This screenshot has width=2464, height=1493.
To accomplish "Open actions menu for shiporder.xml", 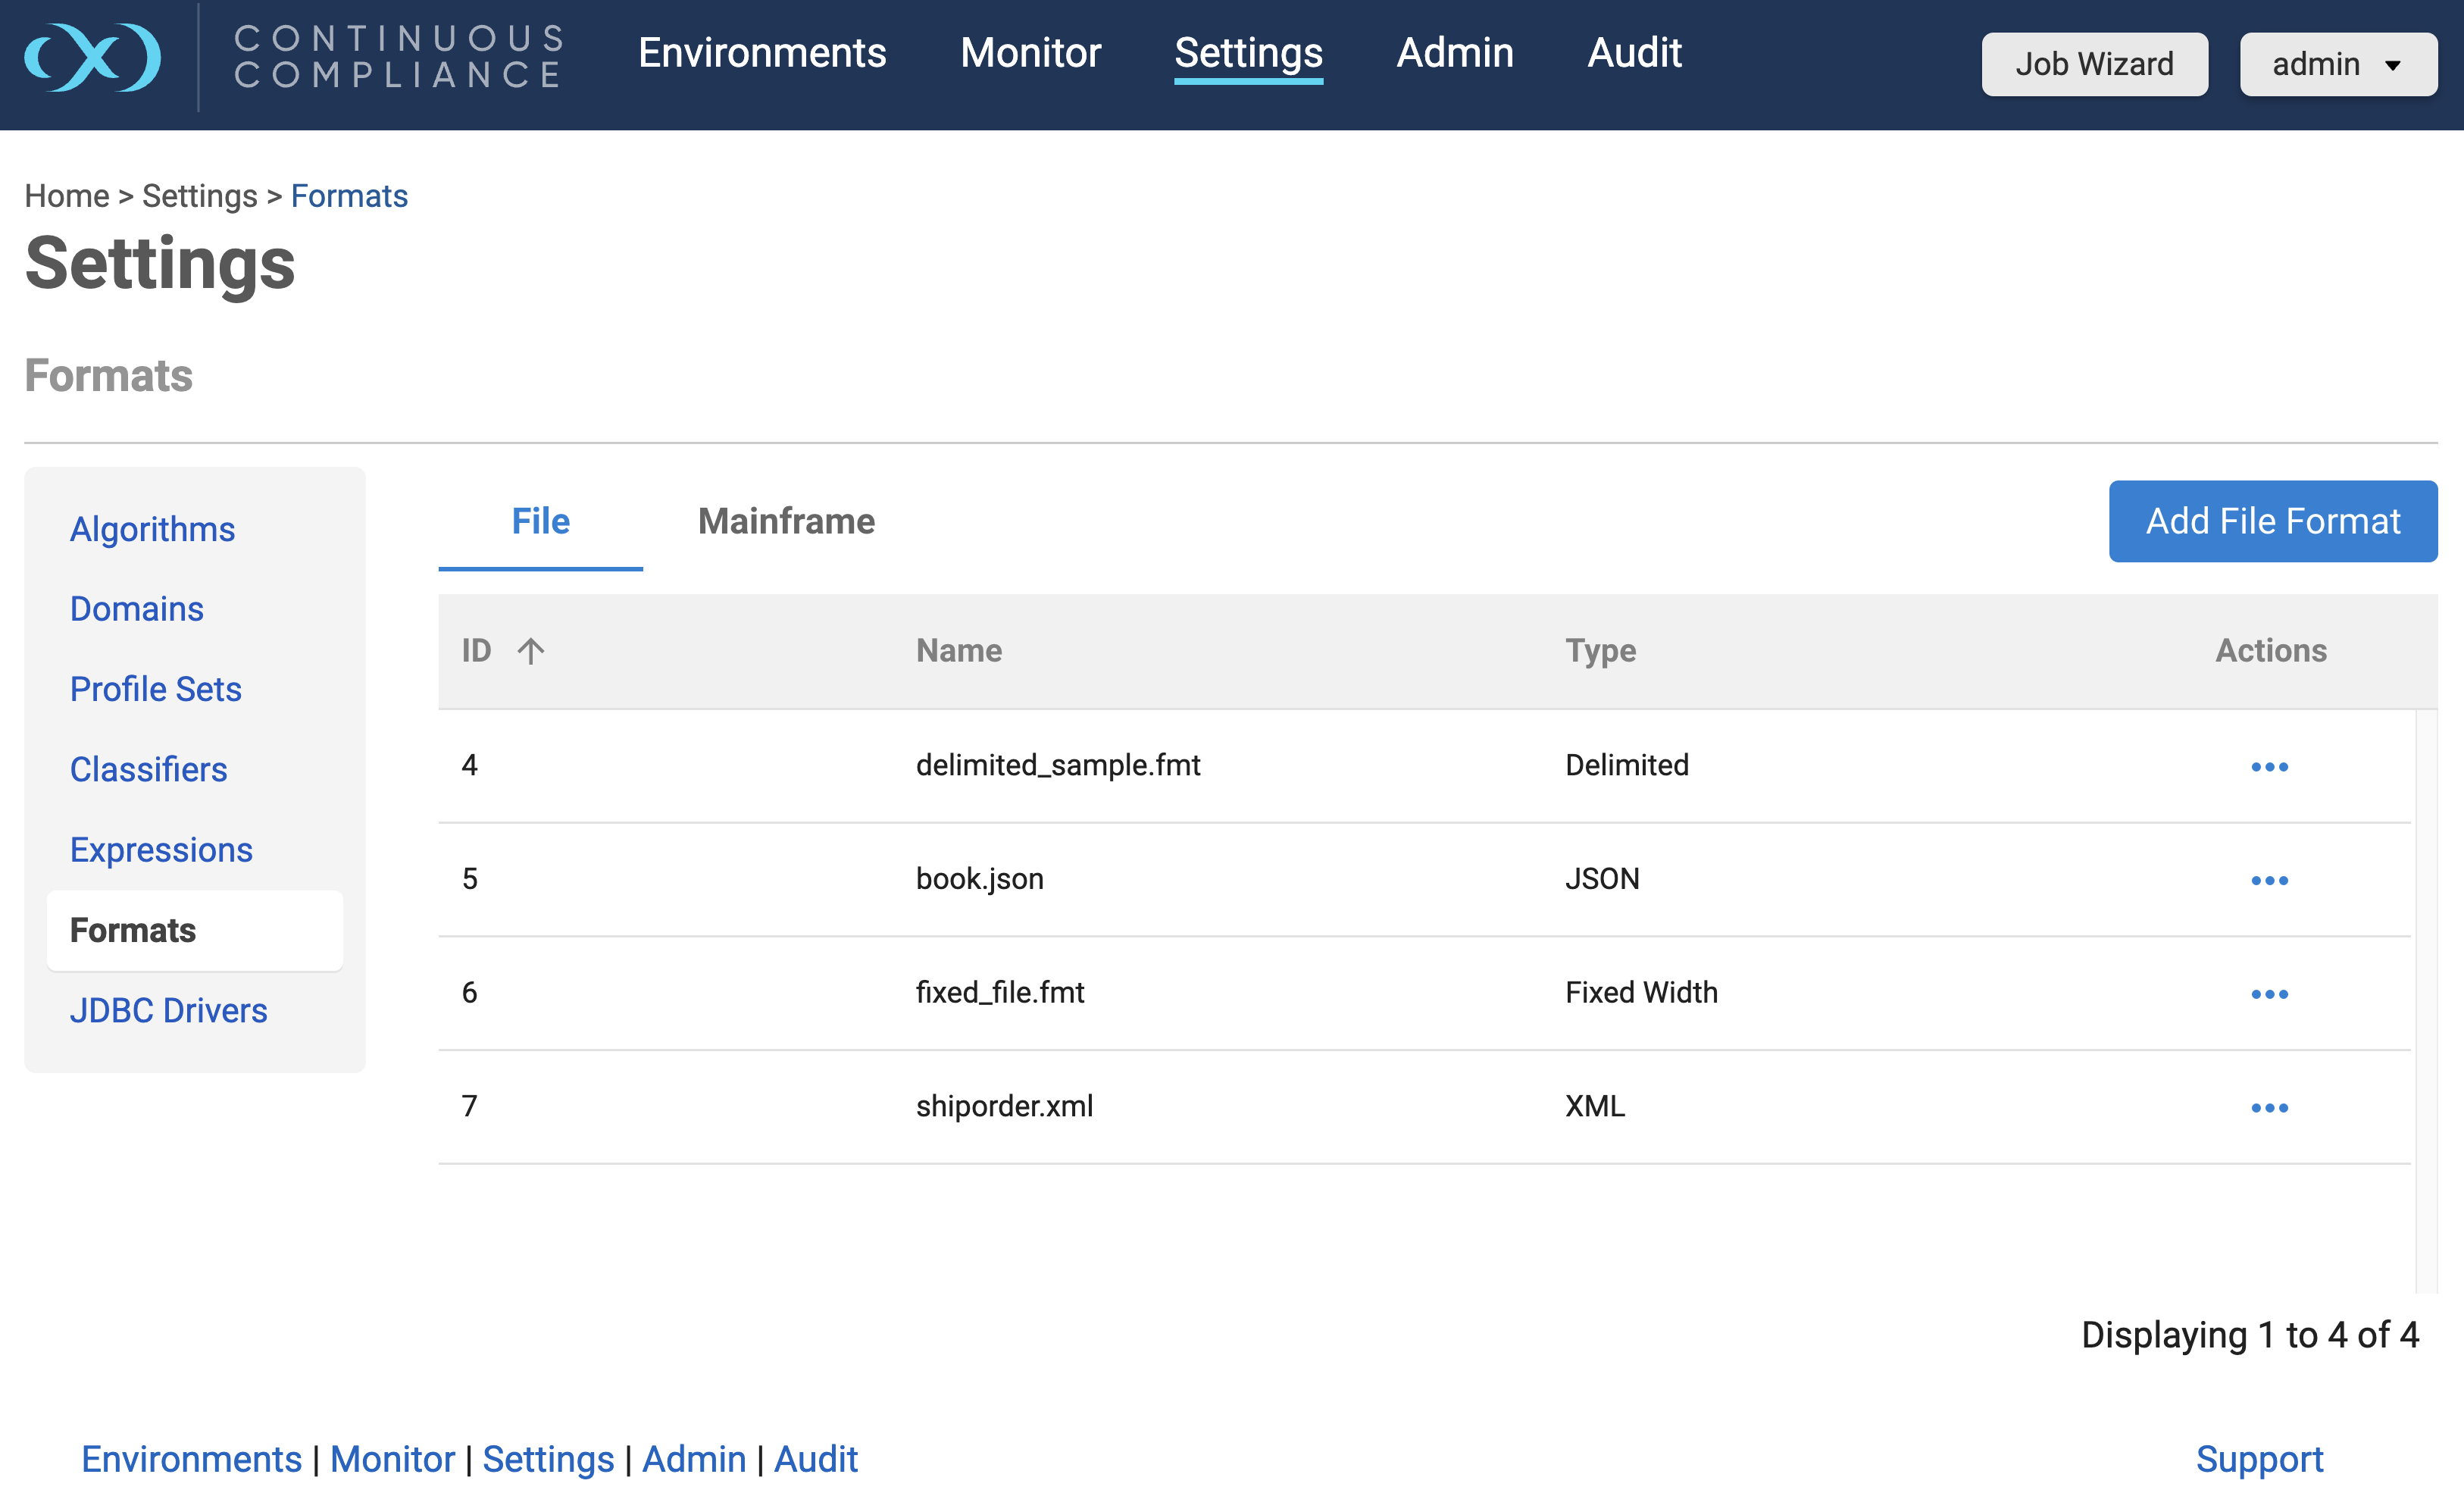I will click(x=2269, y=1108).
